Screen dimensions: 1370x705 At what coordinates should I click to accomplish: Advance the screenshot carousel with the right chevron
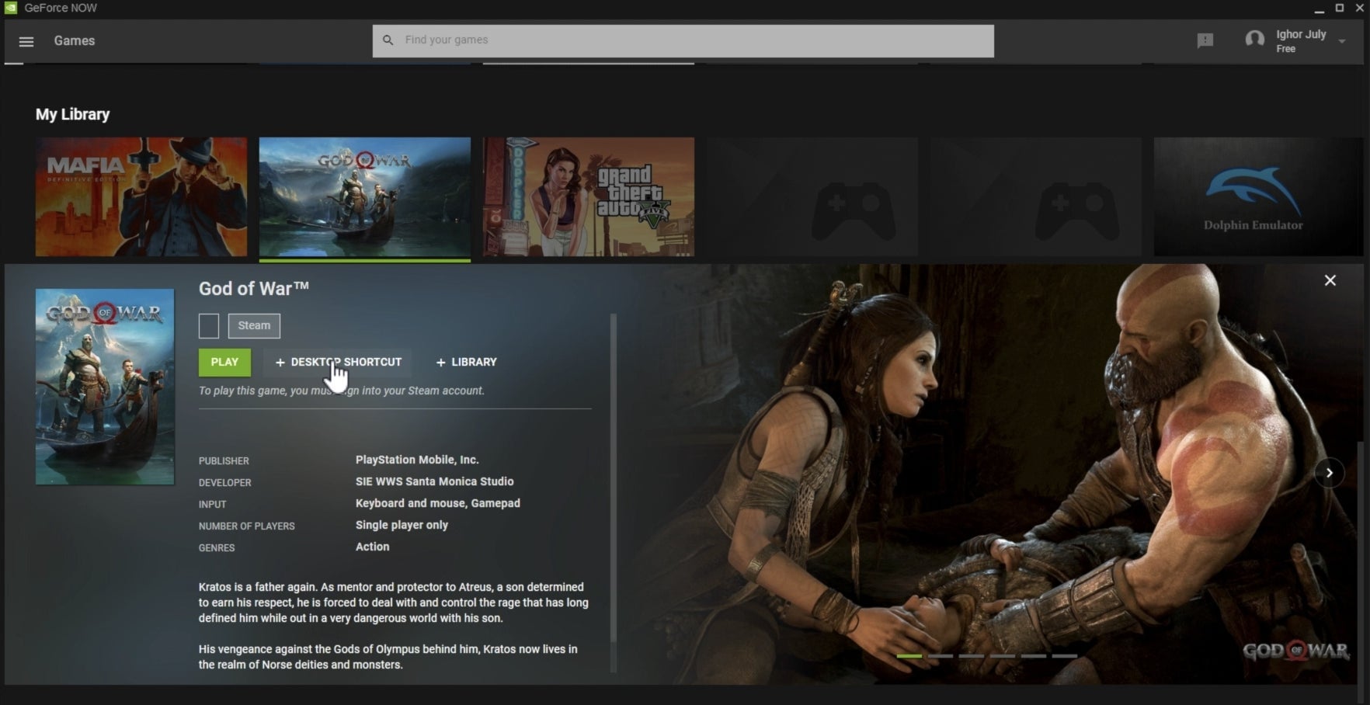[1330, 472]
